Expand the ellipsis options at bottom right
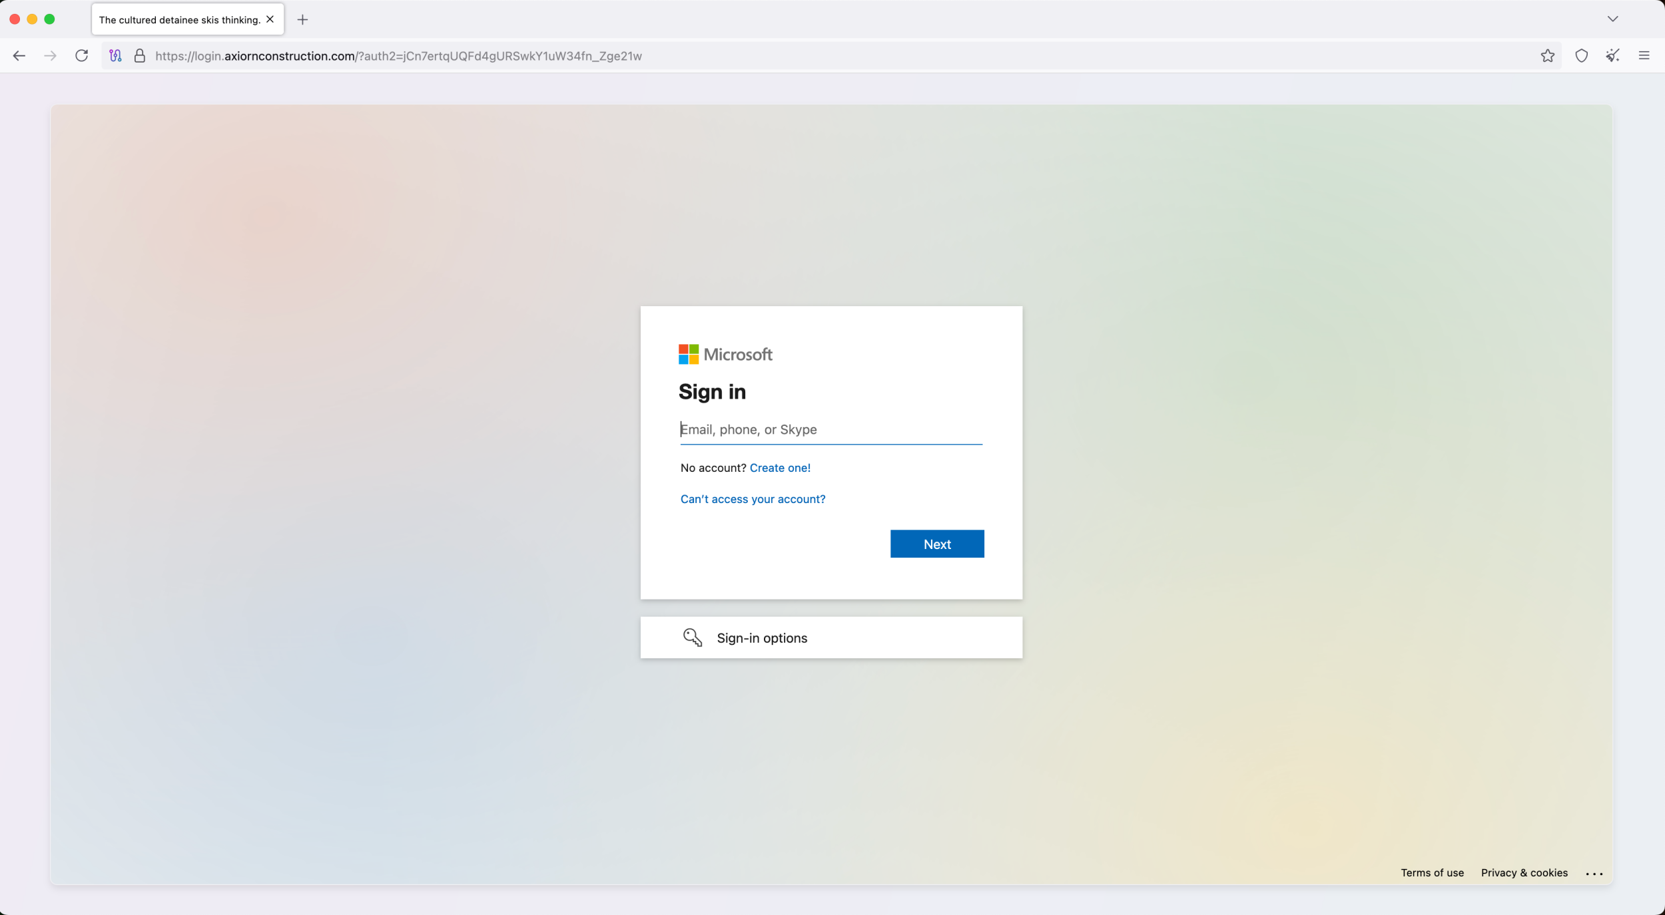 [x=1593, y=873]
